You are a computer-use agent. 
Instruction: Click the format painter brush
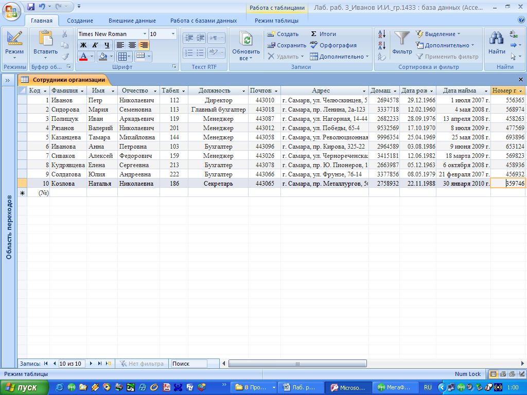(65, 57)
